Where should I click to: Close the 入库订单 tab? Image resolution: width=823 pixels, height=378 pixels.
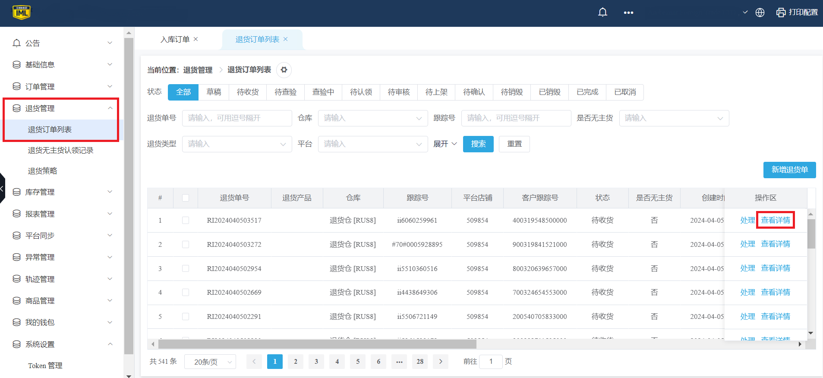[196, 39]
